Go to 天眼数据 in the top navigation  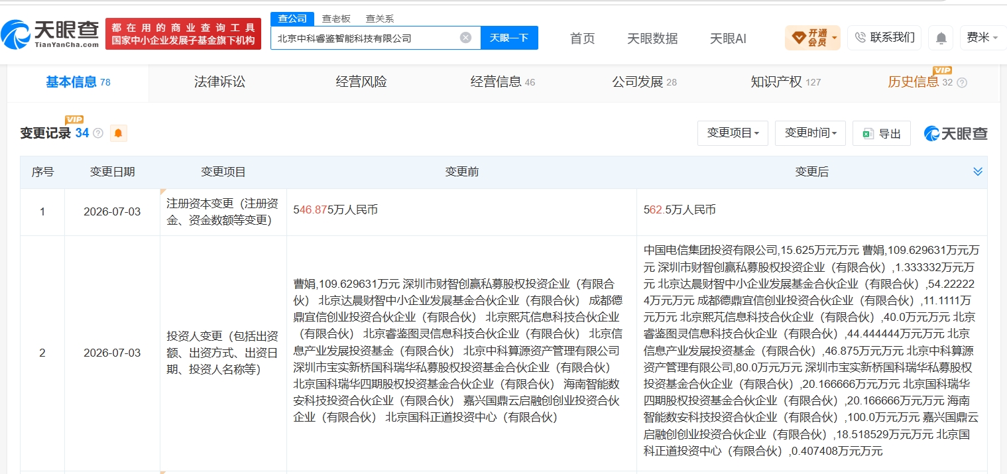(x=652, y=38)
